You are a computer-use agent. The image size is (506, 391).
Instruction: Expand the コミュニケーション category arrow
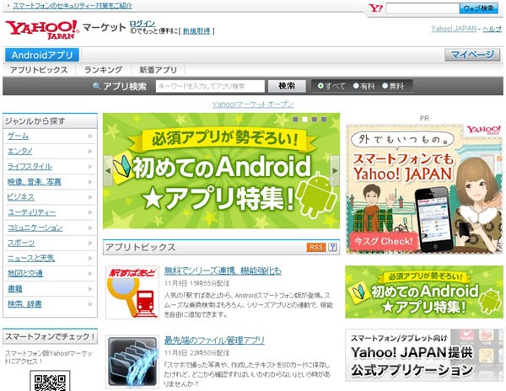click(90, 228)
